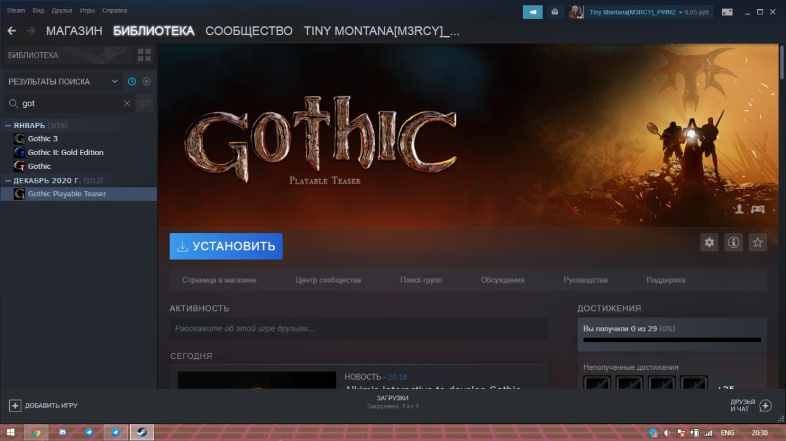Toggle ready-to-play filter icon
Screen dimensions: 786x441
[x=147, y=82]
